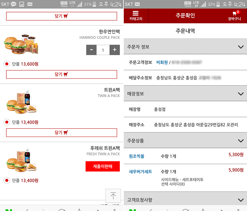Tap the 주문확인 header title
Image resolution: width=247 pixels, height=211 pixels.
tap(185, 15)
